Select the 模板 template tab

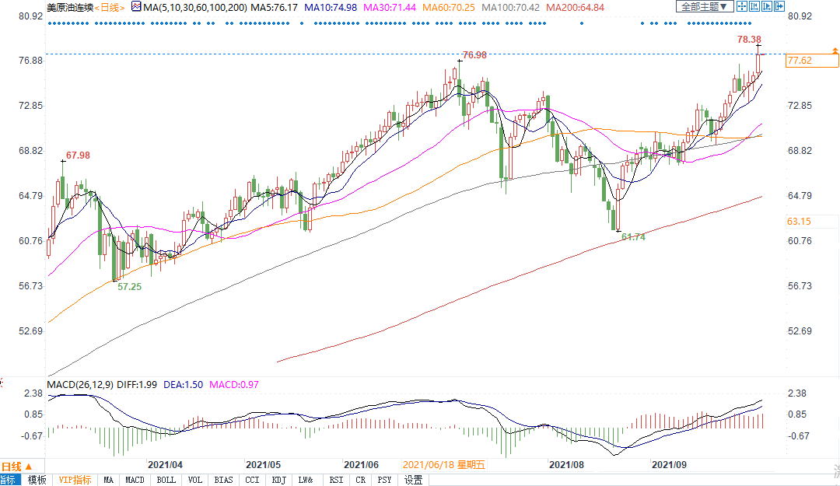[37, 480]
